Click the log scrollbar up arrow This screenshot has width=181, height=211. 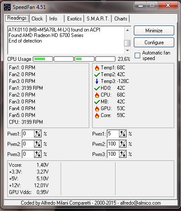point(127,30)
